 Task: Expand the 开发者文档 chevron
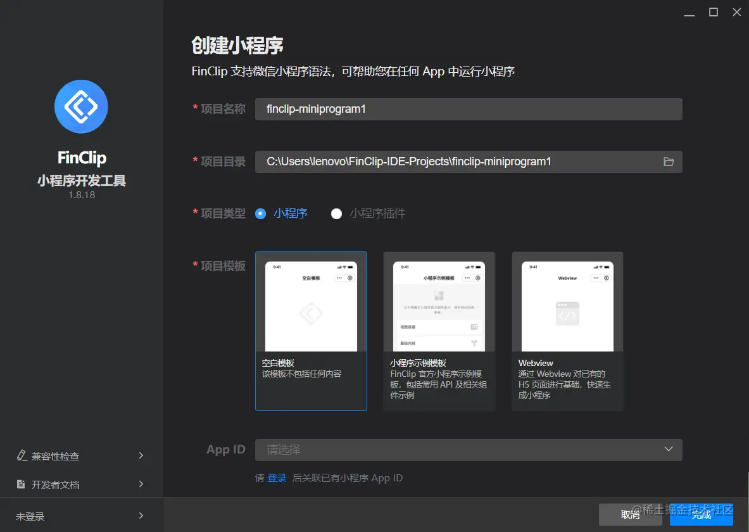click(x=141, y=484)
